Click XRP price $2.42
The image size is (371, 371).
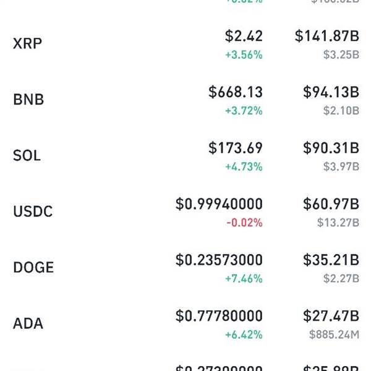click(244, 36)
